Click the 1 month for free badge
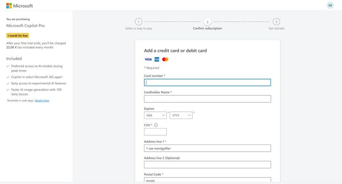Screen dimensions: 342x184 coord(17,35)
